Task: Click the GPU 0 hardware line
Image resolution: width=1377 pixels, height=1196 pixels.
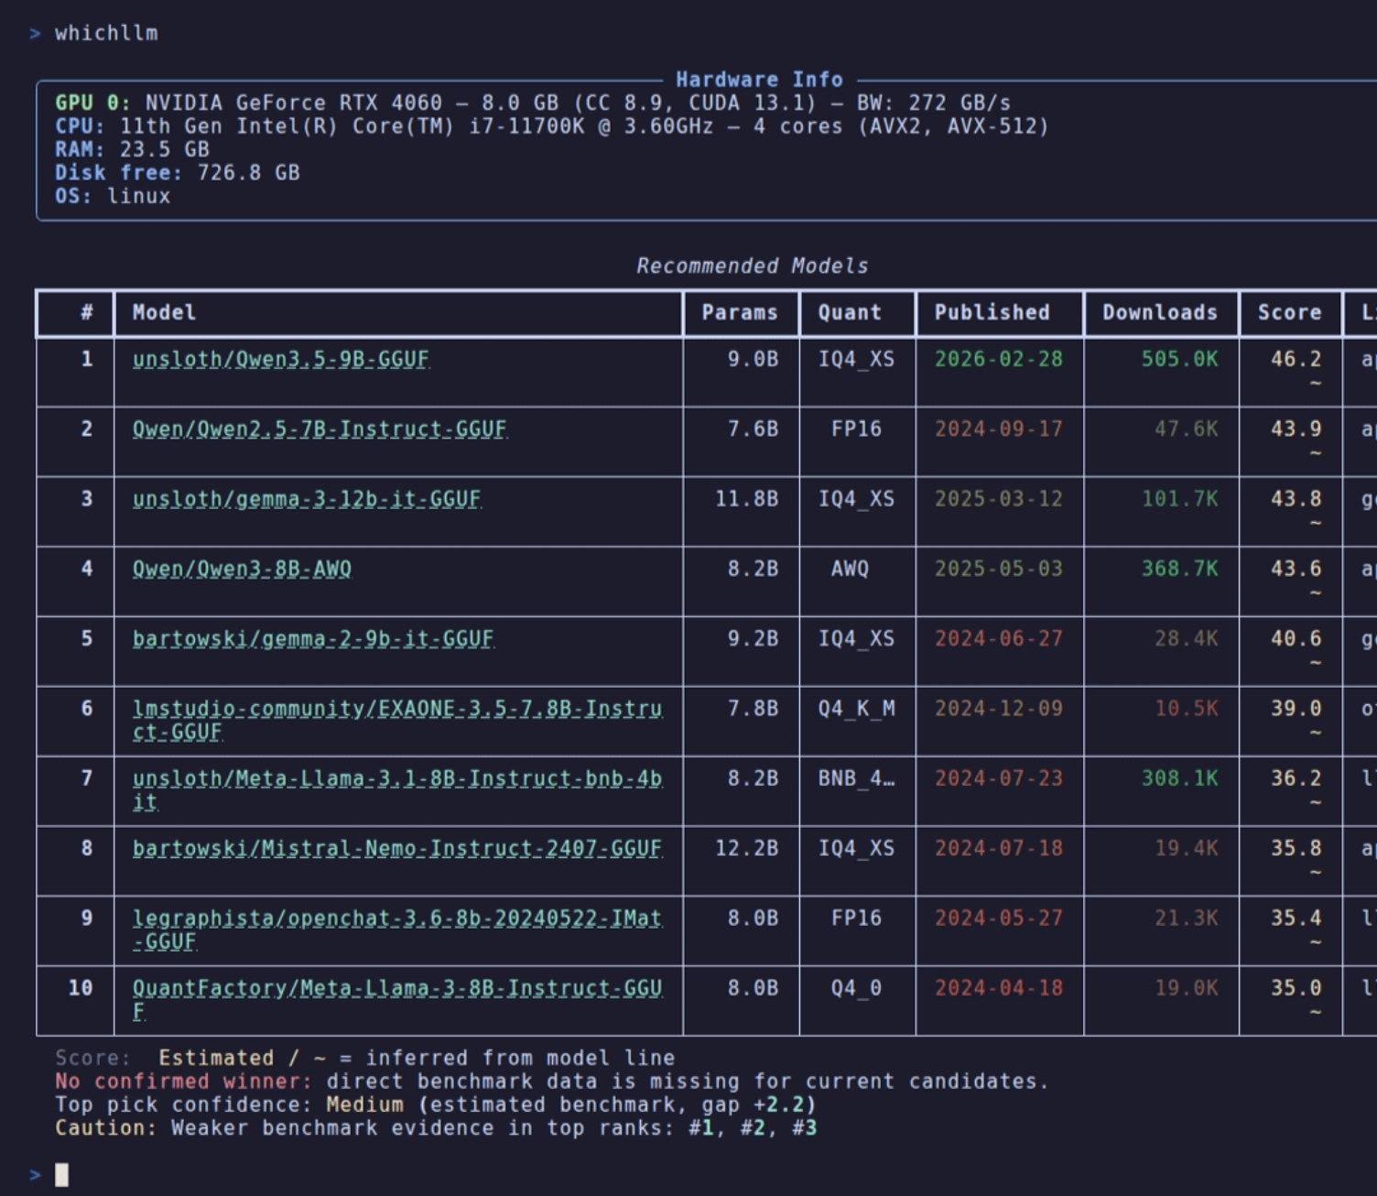Action: pos(533,103)
